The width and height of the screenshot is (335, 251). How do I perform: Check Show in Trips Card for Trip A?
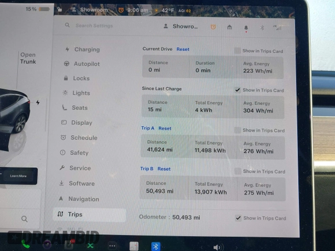pyautogui.click(x=237, y=130)
